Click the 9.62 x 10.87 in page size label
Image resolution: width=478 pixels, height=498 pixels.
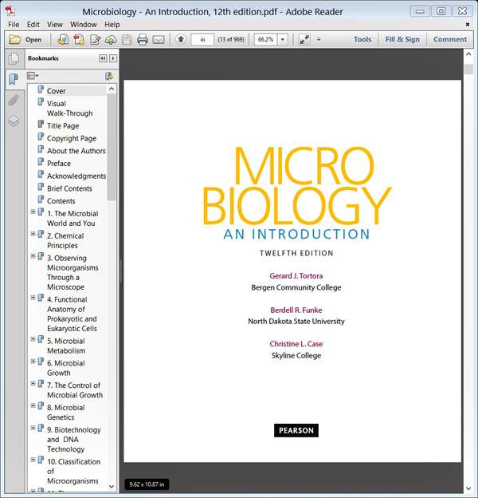[147, 484]
